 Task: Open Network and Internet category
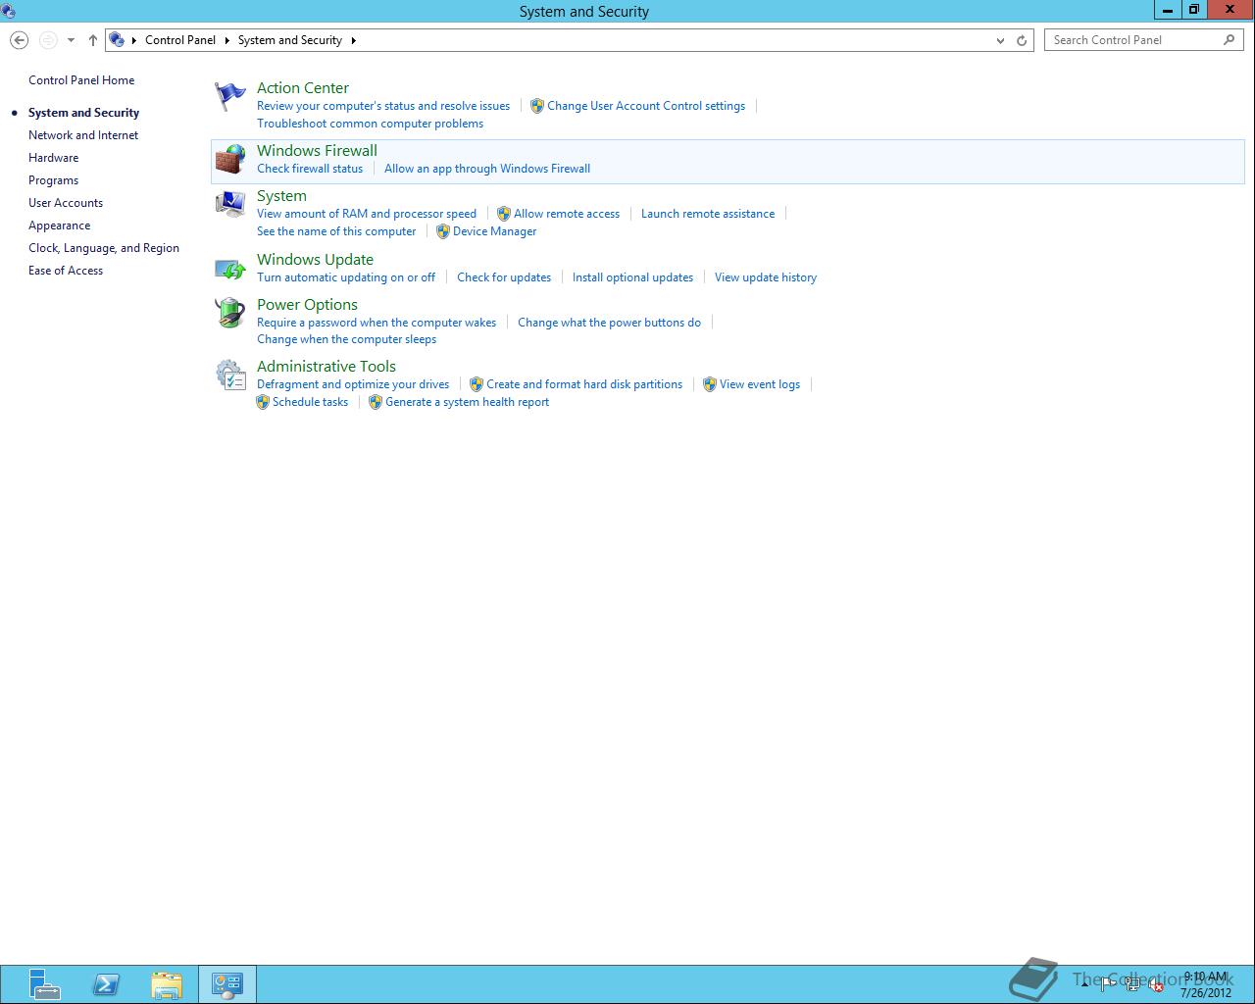click(83, 135)
